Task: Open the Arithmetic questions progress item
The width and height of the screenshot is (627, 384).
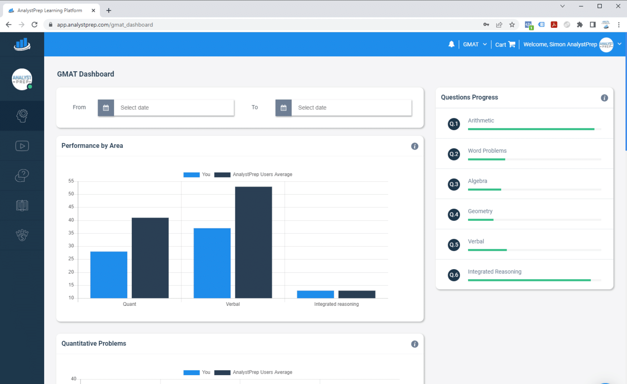Action: point(481,120)
